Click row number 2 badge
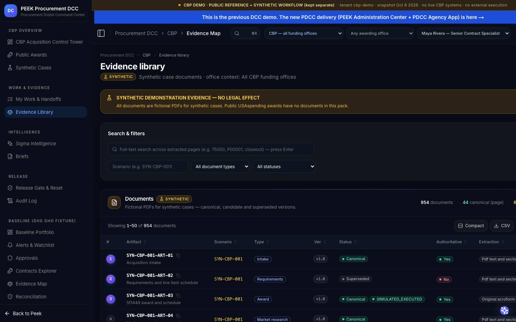The image size is (516, 322). pyautogui.click(x=111, y=279)
